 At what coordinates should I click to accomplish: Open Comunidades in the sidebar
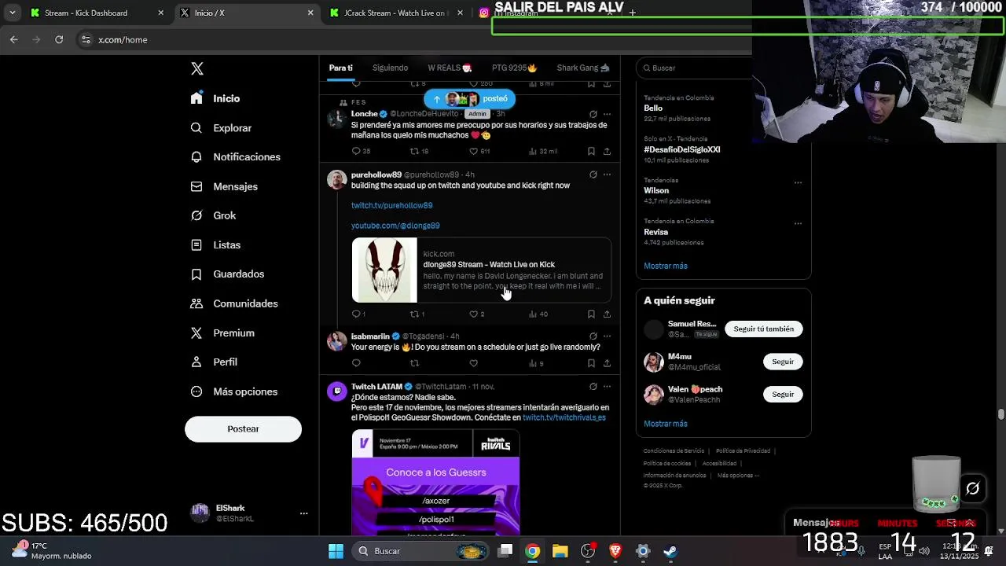click(x=234, y=303)
